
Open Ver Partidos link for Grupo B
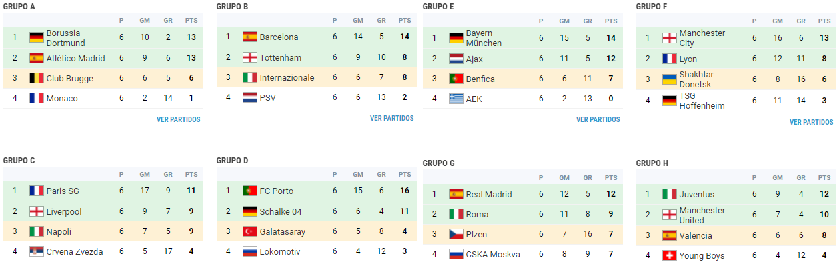(392, 119)
